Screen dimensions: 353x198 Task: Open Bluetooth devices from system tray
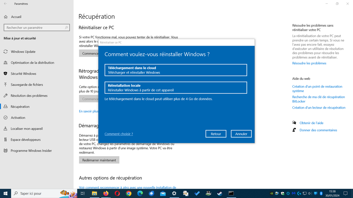[321, 193]
